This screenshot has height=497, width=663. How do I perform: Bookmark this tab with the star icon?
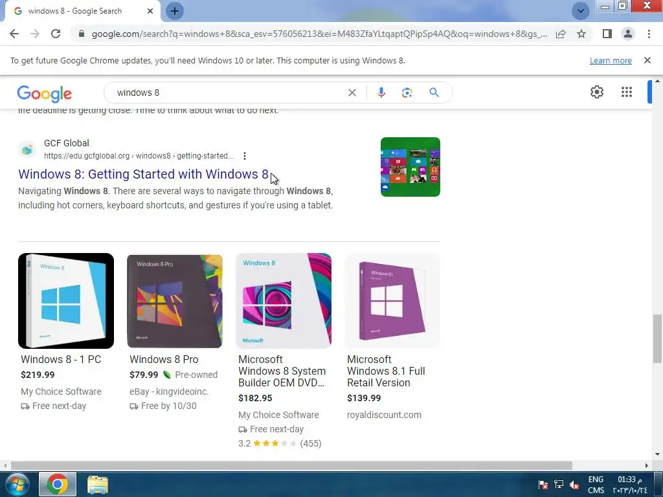[581, 34]
